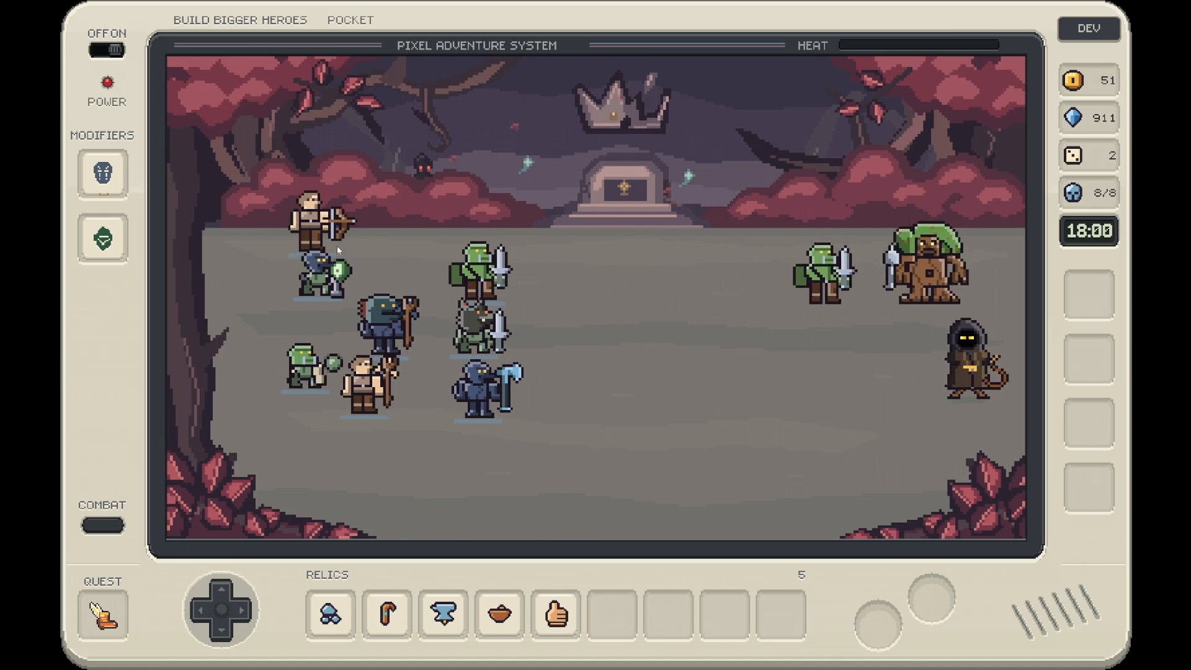
Task: Open the skull mask modifier
Action: pyautogui.click(x=103, y=173)
